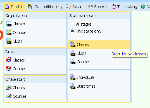This screenshot has width=150, height=108.
Task: Click the Organisation Courses table icon
Action: coord(9,32)
